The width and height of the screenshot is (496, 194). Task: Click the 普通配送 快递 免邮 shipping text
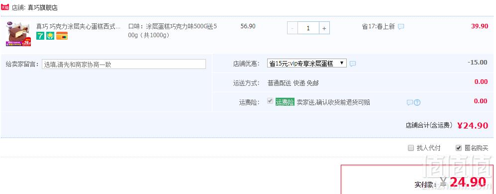pos(293,83)
